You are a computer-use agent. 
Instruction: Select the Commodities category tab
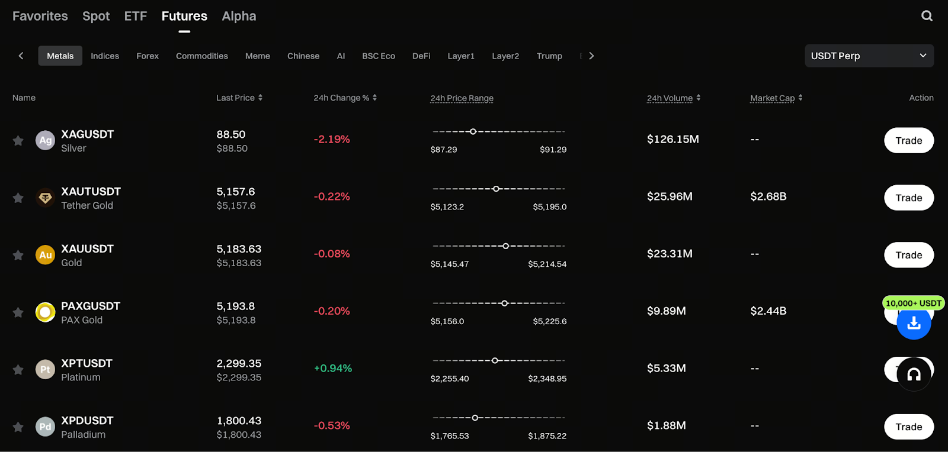[201, 56]
